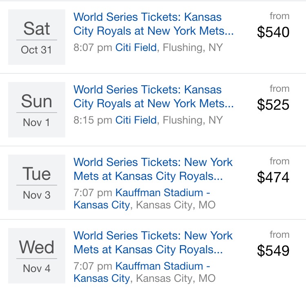Image resolution: width=306 pixels, height=290 pixels.
Task: Select the $540 starting price
Action: point(273,32)
